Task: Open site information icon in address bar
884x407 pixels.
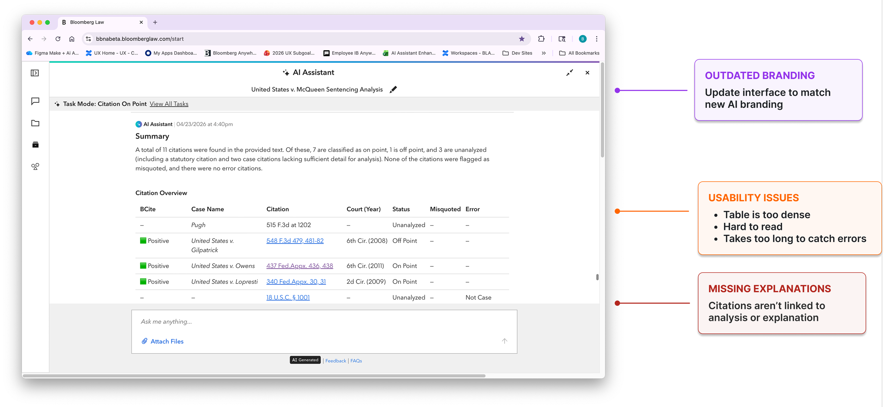Action: click(88, 39)
